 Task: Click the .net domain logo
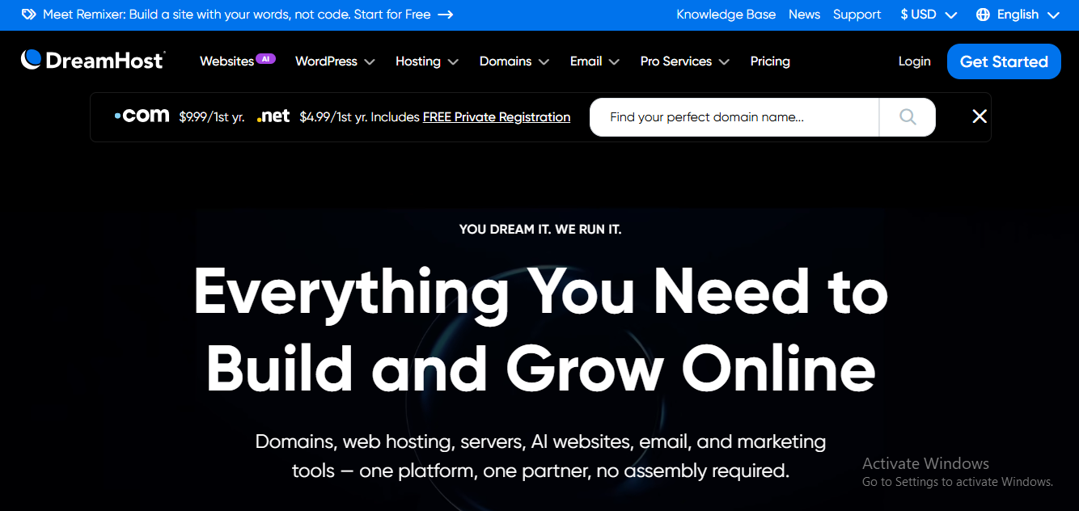coord(273,116)
